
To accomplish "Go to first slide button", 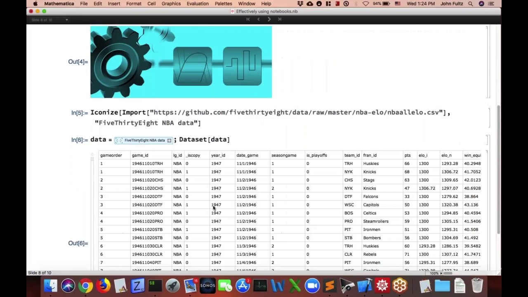I will click(x=248, y=19).
